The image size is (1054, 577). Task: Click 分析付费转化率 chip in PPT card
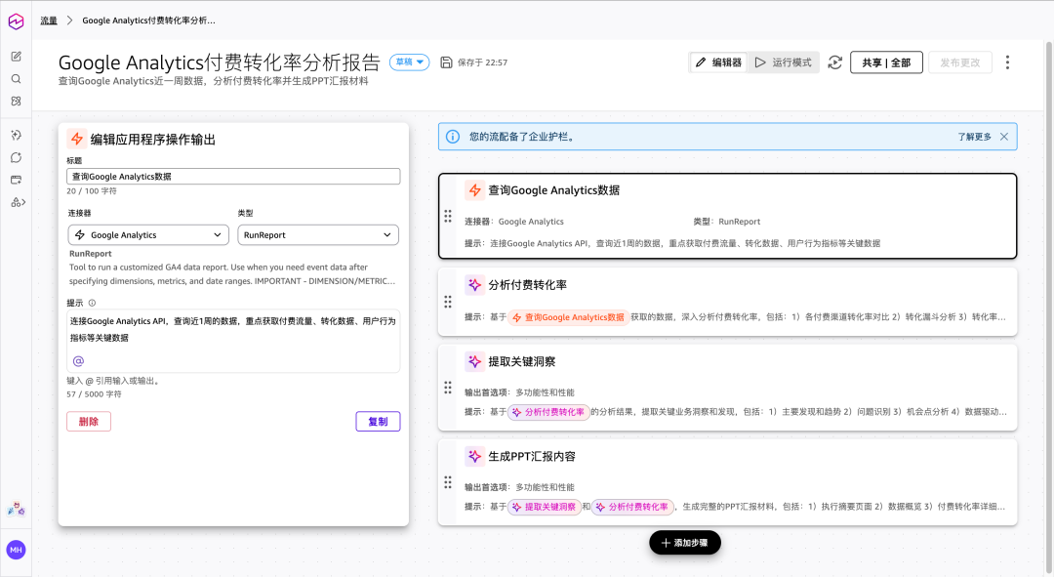click(x=632, y=507)
